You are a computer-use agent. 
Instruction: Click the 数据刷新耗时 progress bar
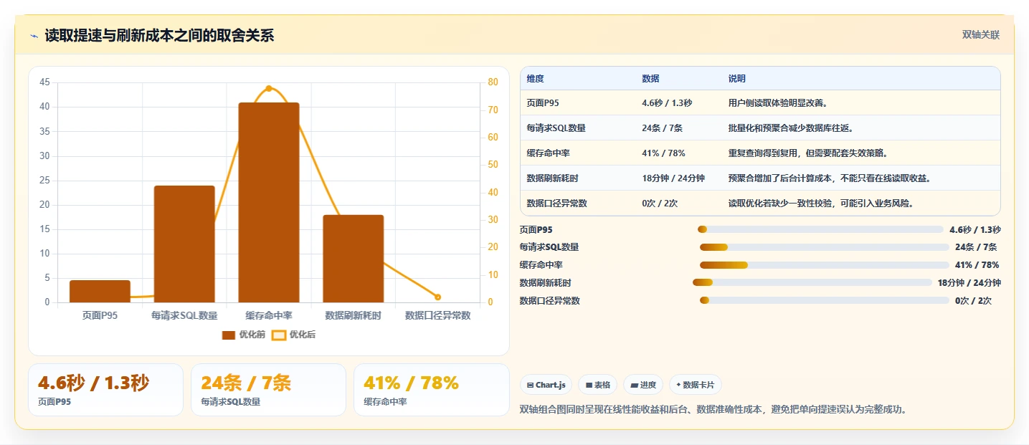coord(812,282)
